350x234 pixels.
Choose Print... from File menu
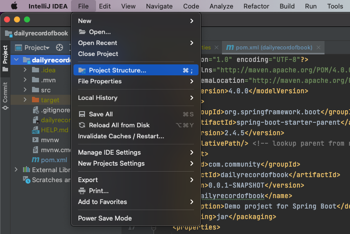click(135, 191)
